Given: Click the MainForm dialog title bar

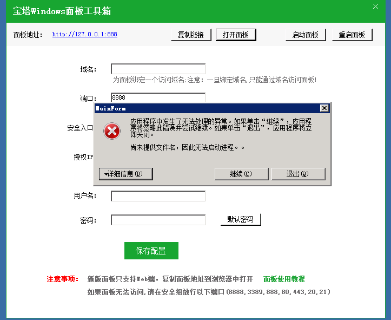Looking at the screenshot, I should [207, 108].
